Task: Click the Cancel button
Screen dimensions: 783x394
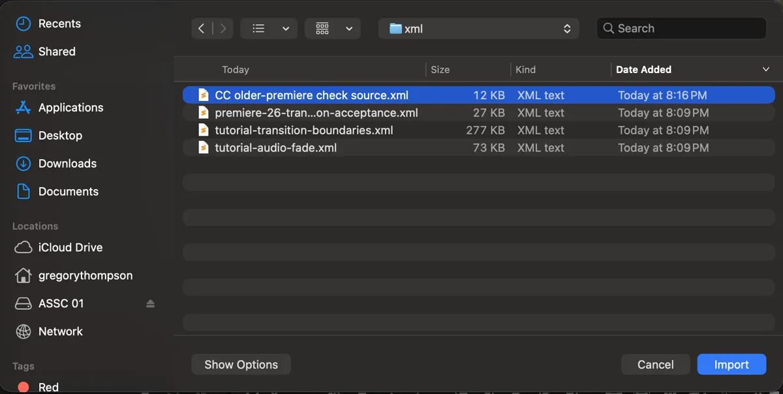Action: pos(656,365)
